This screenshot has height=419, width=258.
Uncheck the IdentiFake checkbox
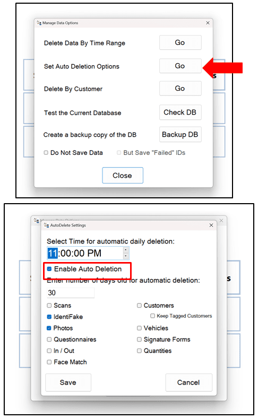point(49,317)
